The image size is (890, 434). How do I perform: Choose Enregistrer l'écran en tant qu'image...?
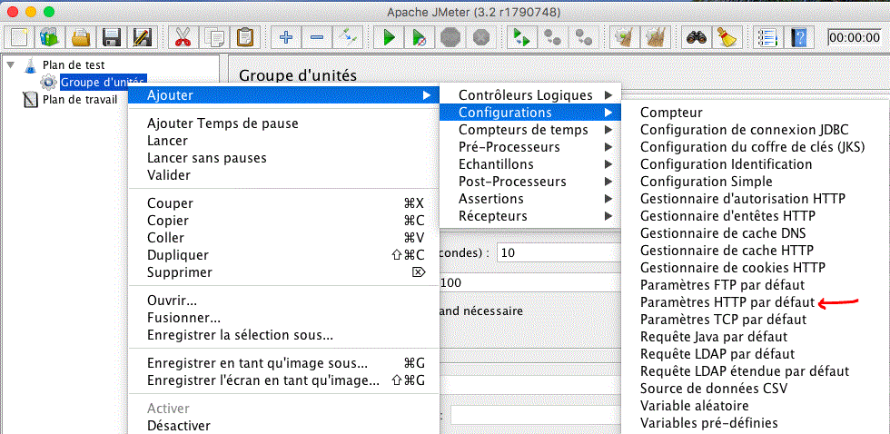283,380
